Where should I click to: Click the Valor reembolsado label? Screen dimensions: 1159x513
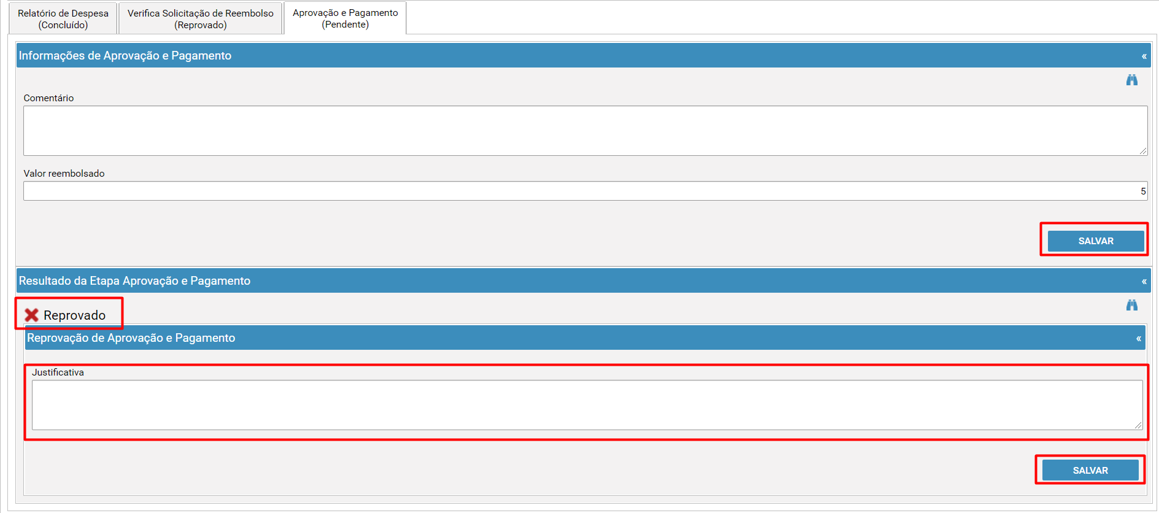click(x=64, y=174)
